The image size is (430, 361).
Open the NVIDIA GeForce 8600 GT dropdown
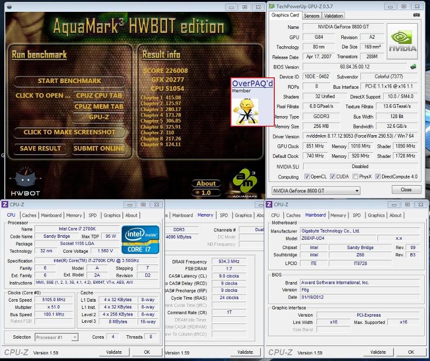(x=316, y=190)
